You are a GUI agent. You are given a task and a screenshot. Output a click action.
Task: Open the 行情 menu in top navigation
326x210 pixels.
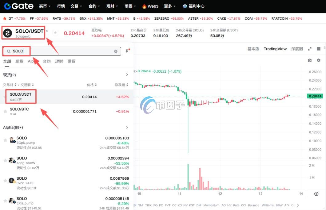[61, 6]
